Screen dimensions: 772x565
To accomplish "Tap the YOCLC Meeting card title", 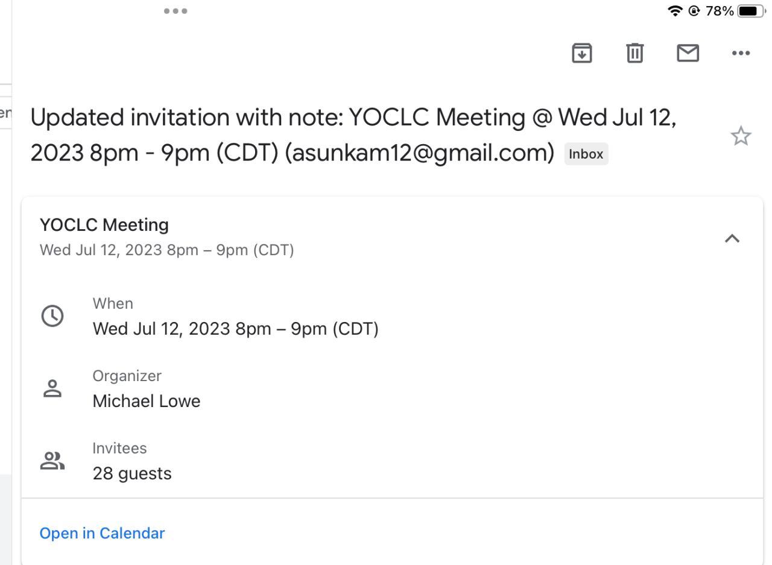I will [104, 225].
